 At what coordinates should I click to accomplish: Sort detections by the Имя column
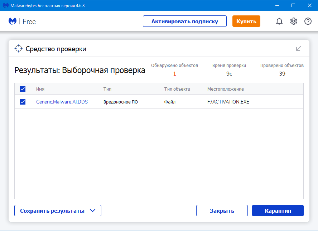(40, 89)
